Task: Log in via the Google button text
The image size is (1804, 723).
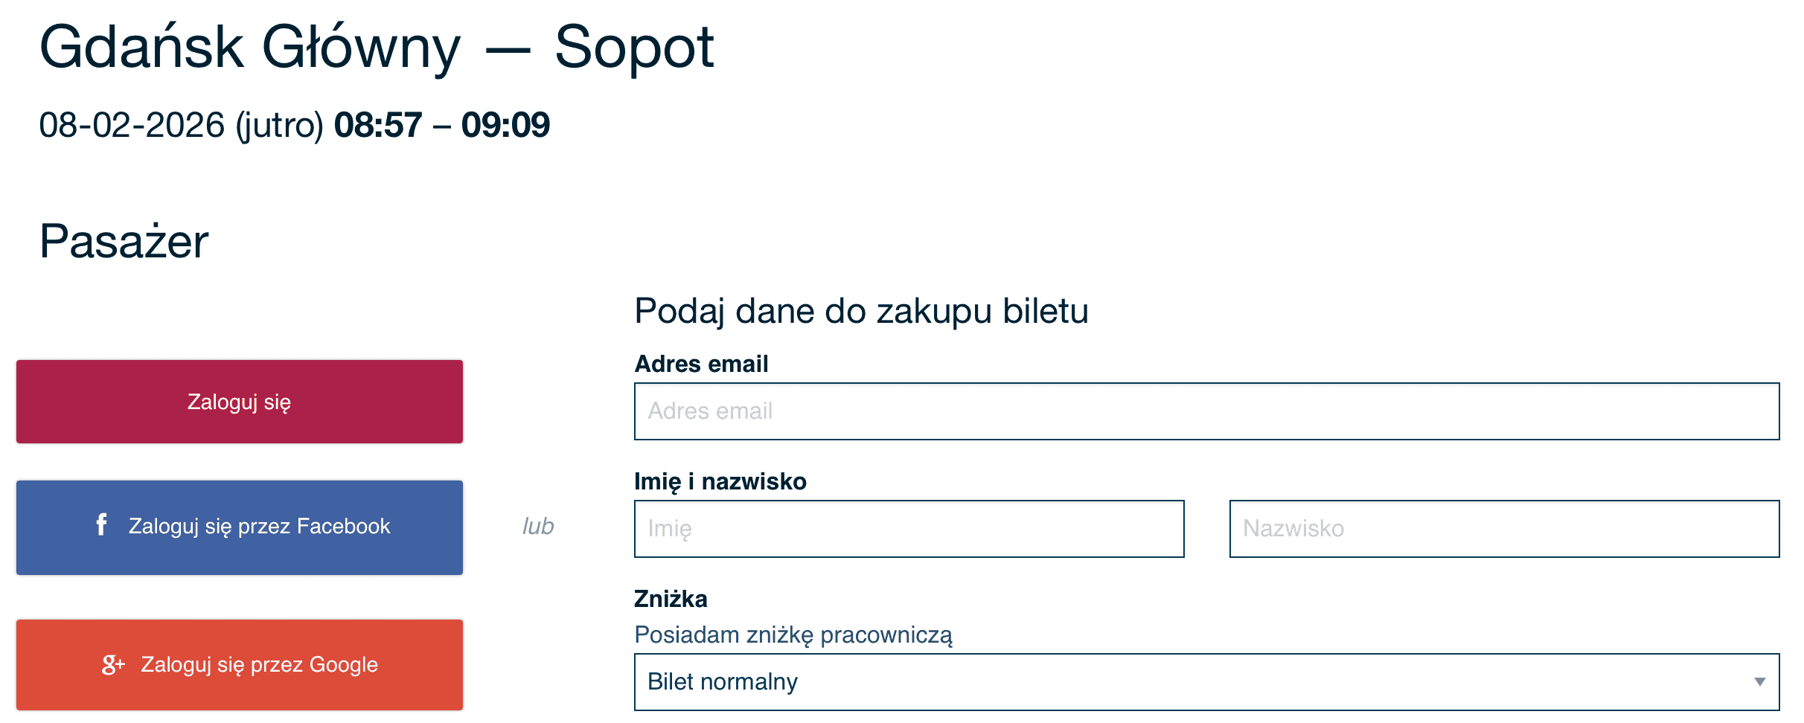Action: (x=259, y=664)
